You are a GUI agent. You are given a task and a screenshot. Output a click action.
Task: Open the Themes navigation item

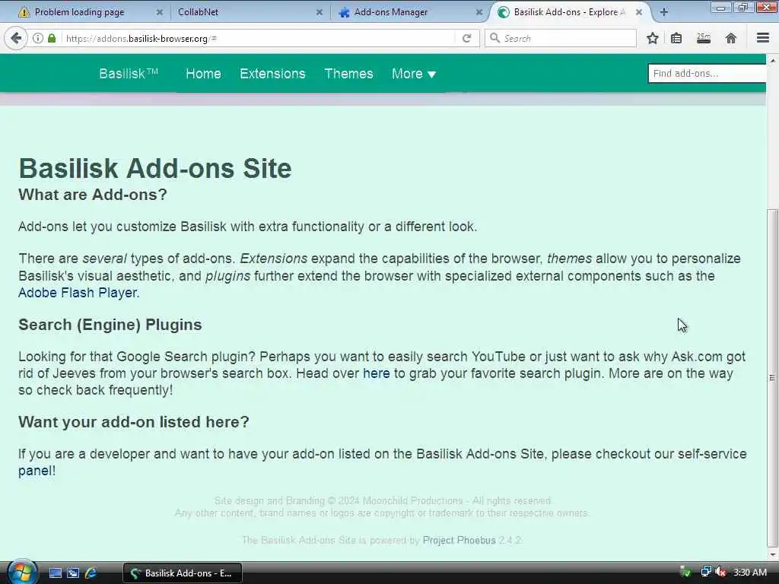348,74
